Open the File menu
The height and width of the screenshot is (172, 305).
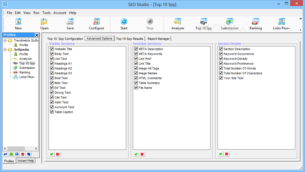click(9, 13)
